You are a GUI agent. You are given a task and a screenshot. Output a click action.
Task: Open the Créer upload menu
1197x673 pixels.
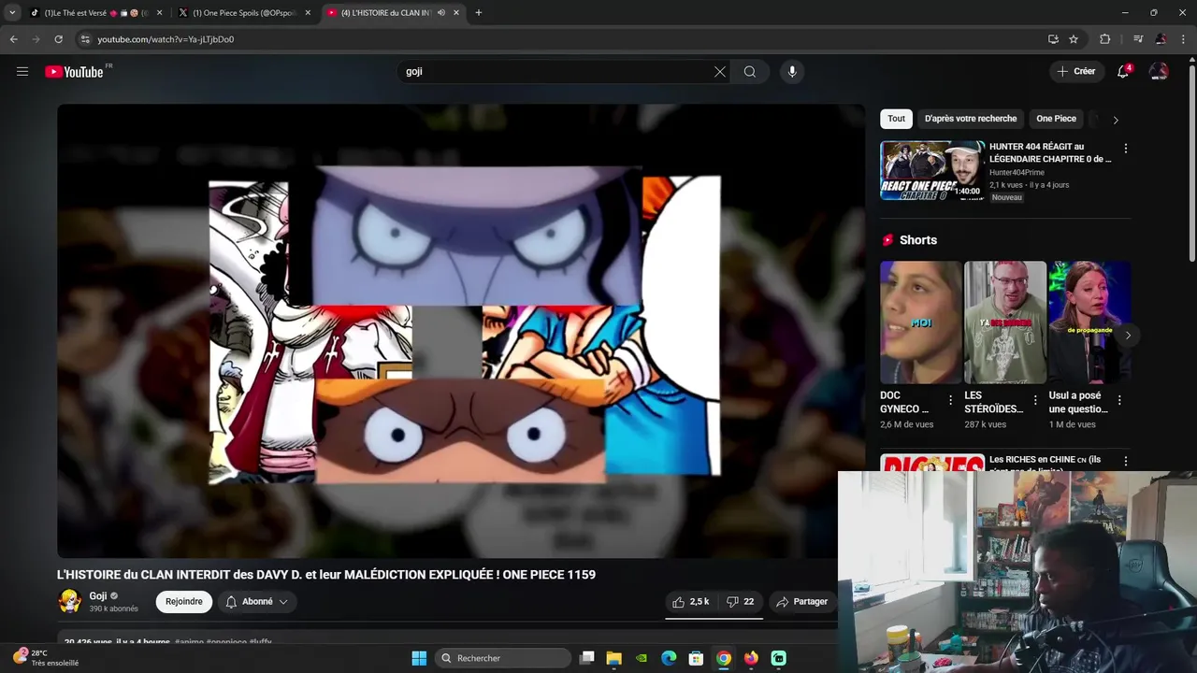tap(1076, 71)
